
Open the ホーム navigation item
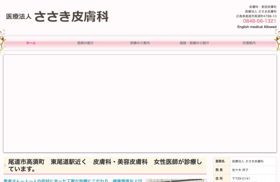tap(31, 43)
